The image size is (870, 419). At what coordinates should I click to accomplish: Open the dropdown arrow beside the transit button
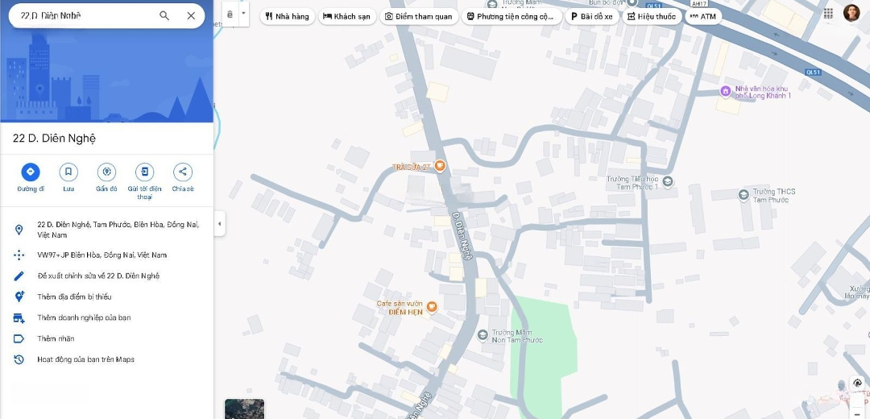(243, 14)
